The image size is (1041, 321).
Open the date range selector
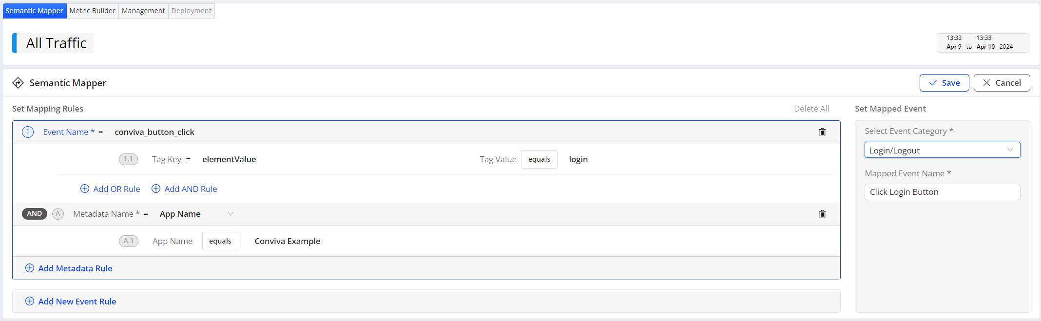(x=983, y=42)
